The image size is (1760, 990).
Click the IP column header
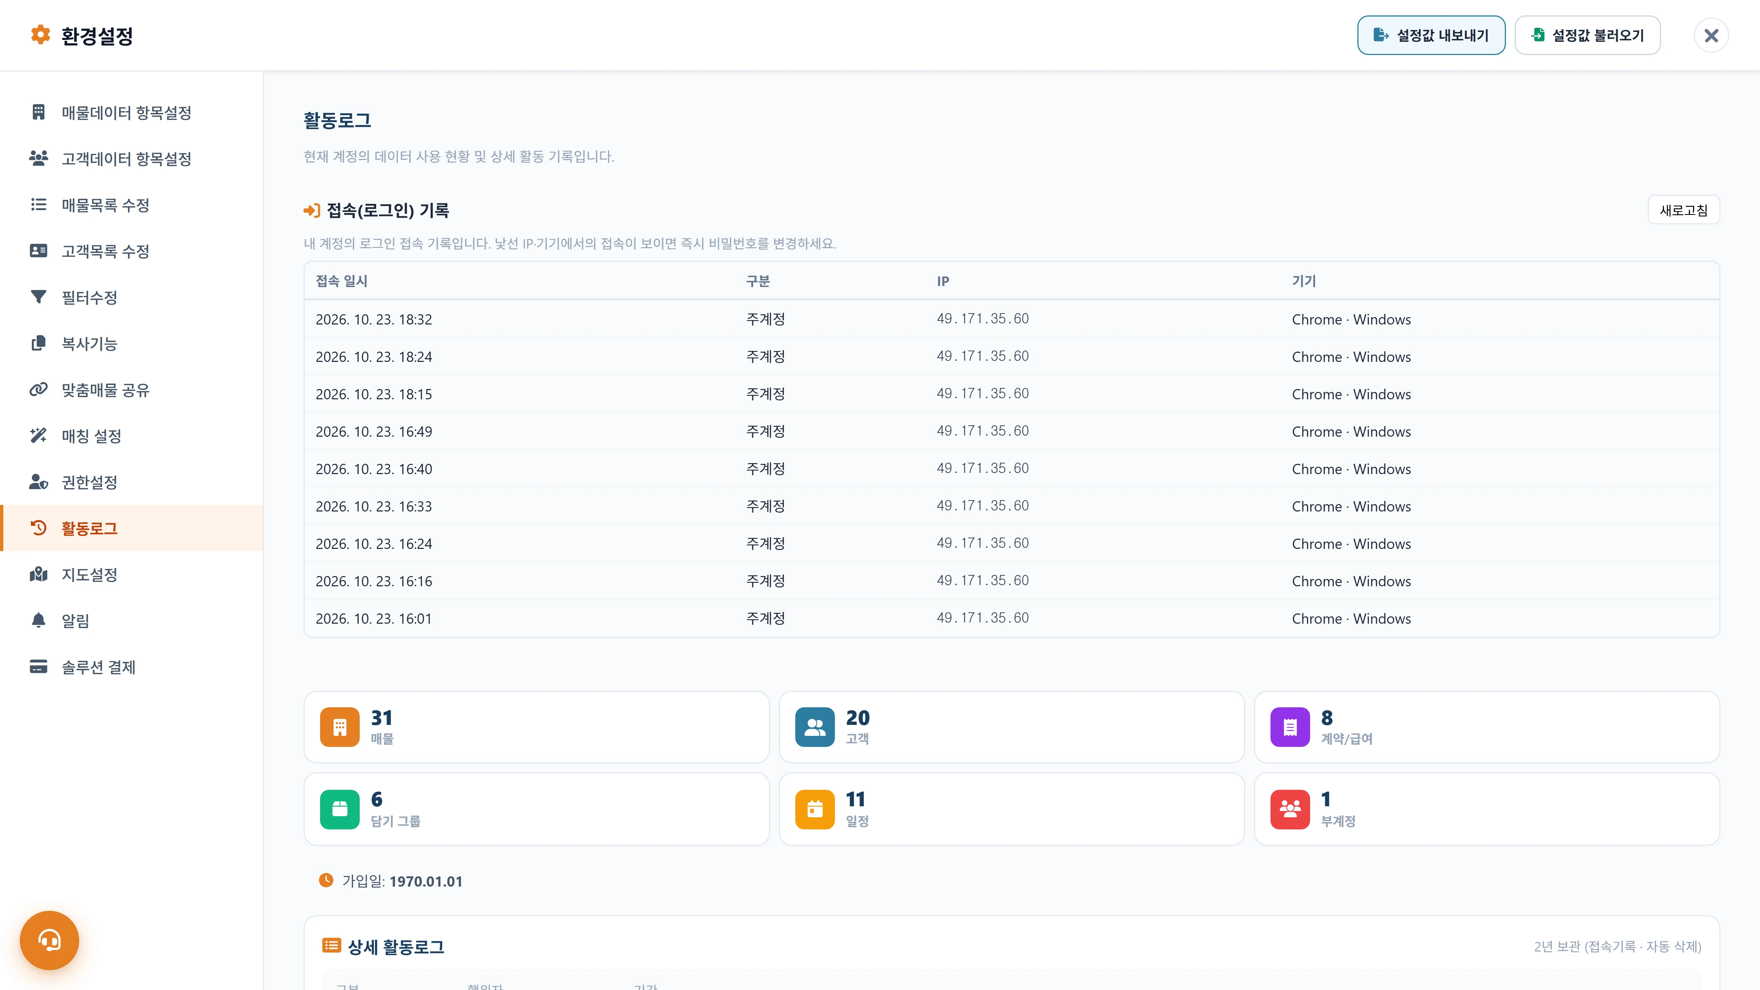coord(943,281)
